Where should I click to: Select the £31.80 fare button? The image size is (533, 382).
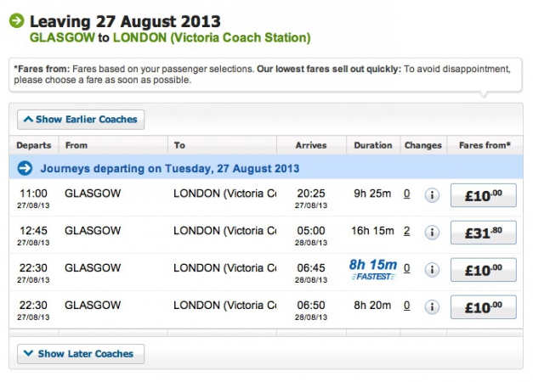click(x=484, y=233)
